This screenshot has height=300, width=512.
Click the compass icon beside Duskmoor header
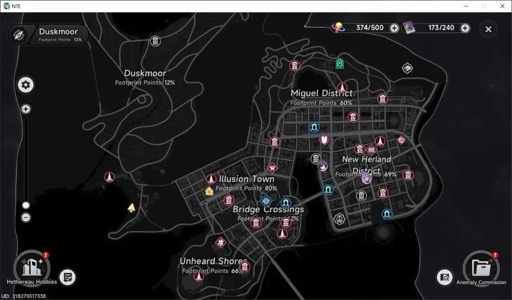point(19,35)
